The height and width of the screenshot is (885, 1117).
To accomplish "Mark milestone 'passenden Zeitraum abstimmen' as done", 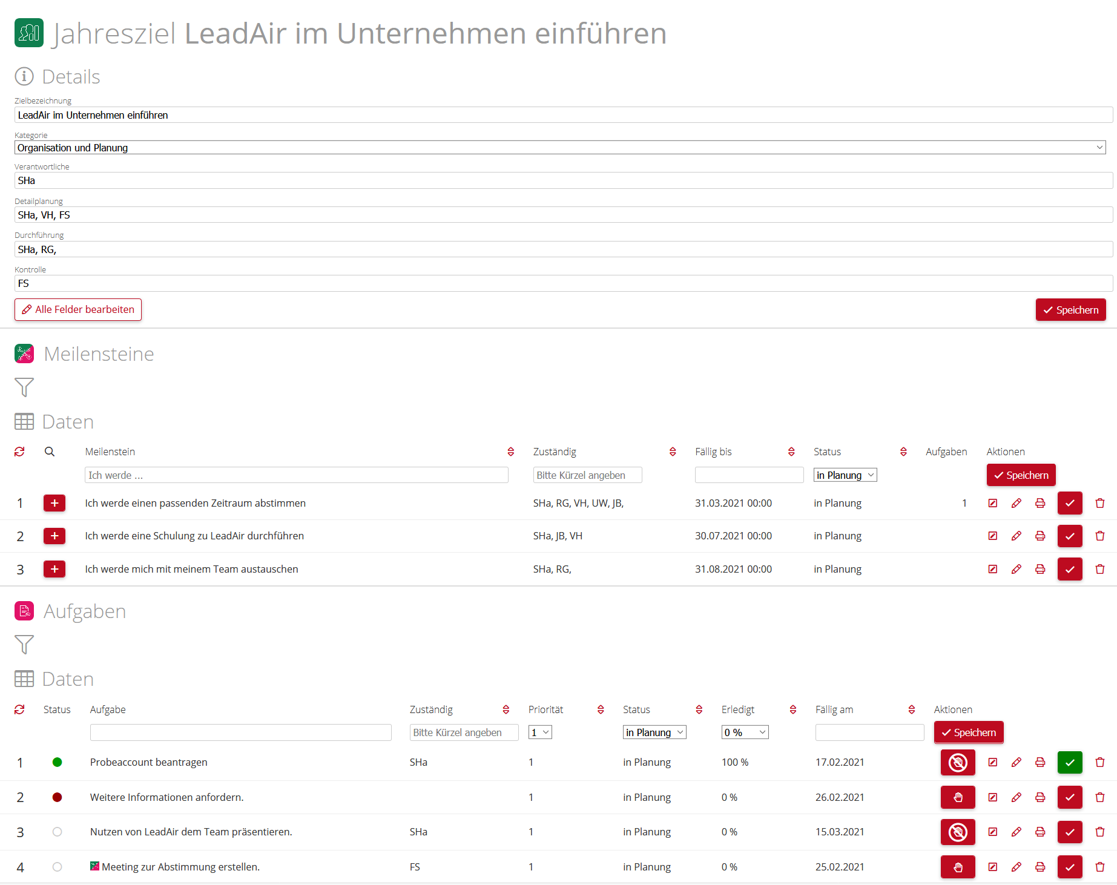I will [1070, 503].
